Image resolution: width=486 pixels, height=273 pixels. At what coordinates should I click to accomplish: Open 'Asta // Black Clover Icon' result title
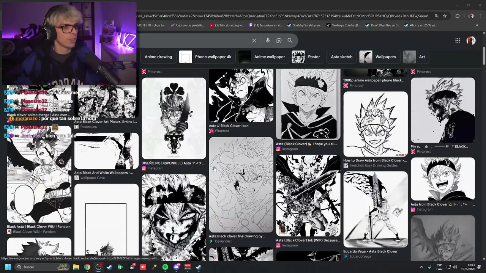[x=229, y=126]
